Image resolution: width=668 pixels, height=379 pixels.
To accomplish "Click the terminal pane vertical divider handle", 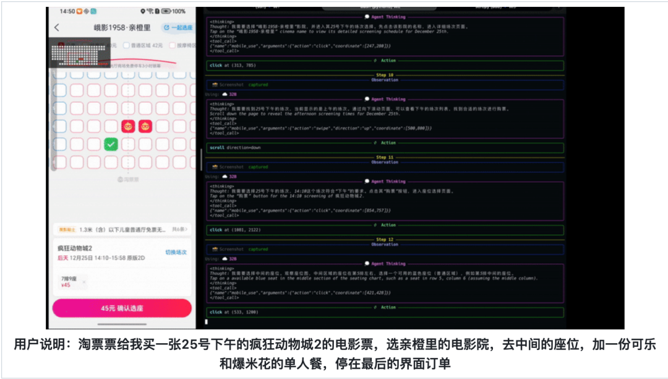I will (x=201, y=167).
